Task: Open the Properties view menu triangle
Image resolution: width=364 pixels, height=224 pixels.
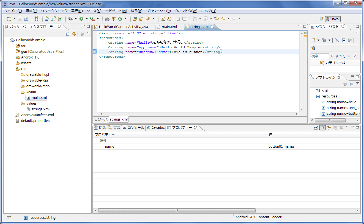Action: coord(347,127)
